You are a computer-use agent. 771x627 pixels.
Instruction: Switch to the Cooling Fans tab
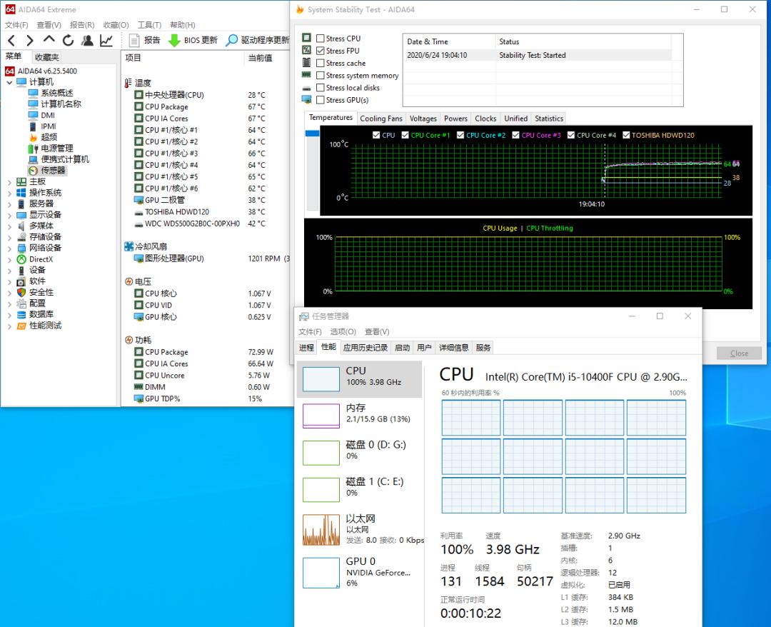pyautogui.click(x=381, y=119)
